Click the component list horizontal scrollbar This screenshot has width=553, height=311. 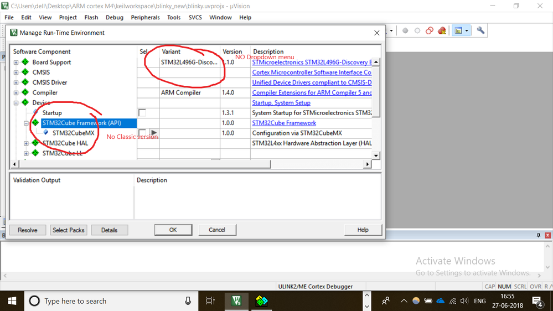pyautogui.click(x=144, y=164)
